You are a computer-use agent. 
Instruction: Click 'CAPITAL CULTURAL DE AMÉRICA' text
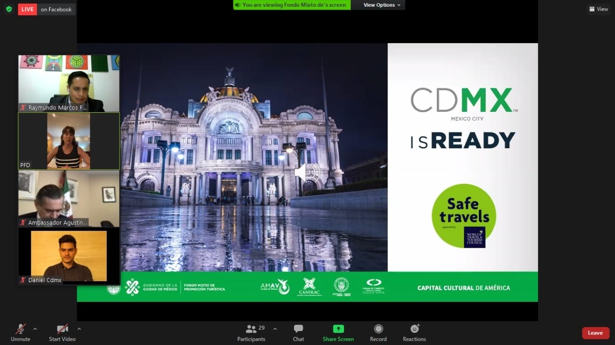(464, 288)
